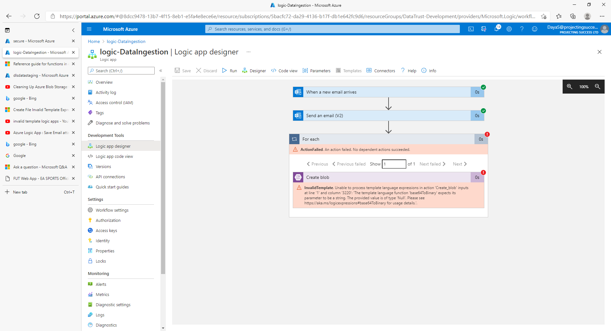Expand the 'Create blob' action
The height and width of the screenshot is (331, 611).
pyautogui.click(x=388, y=177)
